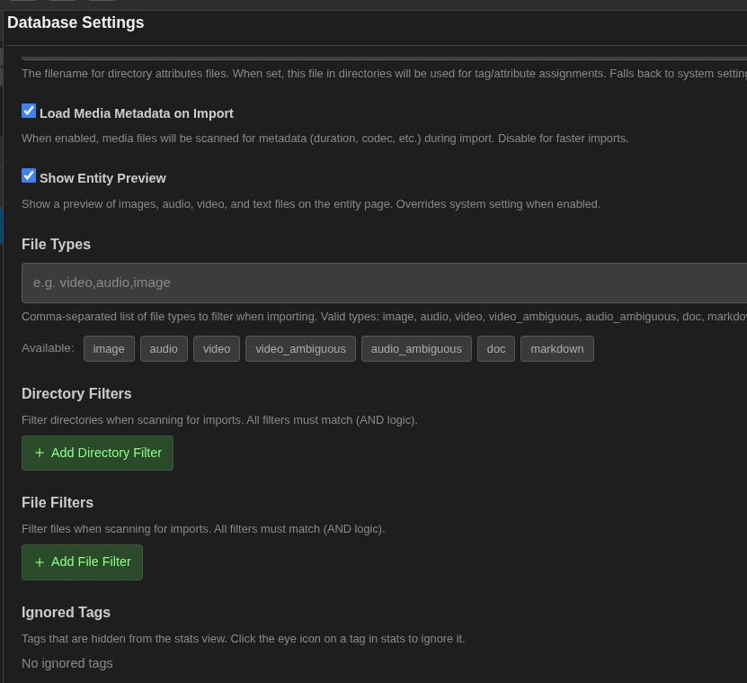
Task: Select the doc file type
Action: [x=495, y=348]
